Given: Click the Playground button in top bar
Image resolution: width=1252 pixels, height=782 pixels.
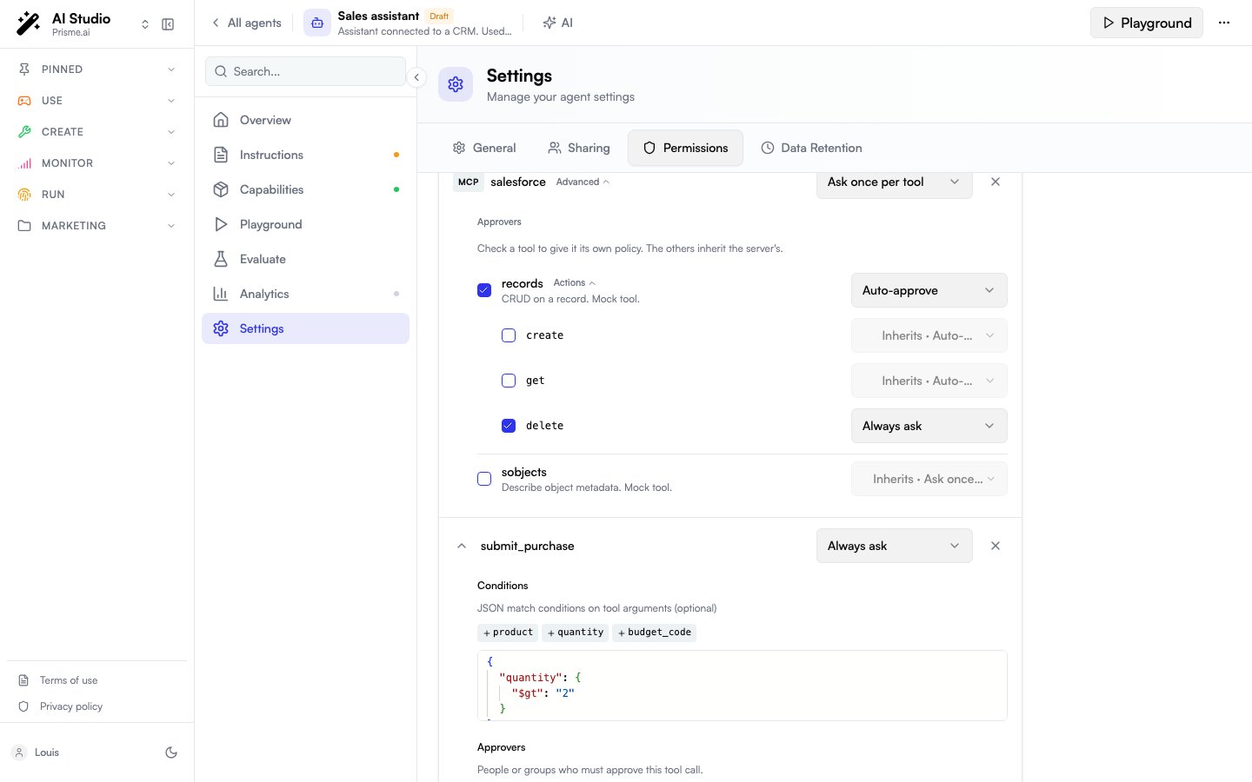Looking at the screenshot, I should (x=1147, y=23).
